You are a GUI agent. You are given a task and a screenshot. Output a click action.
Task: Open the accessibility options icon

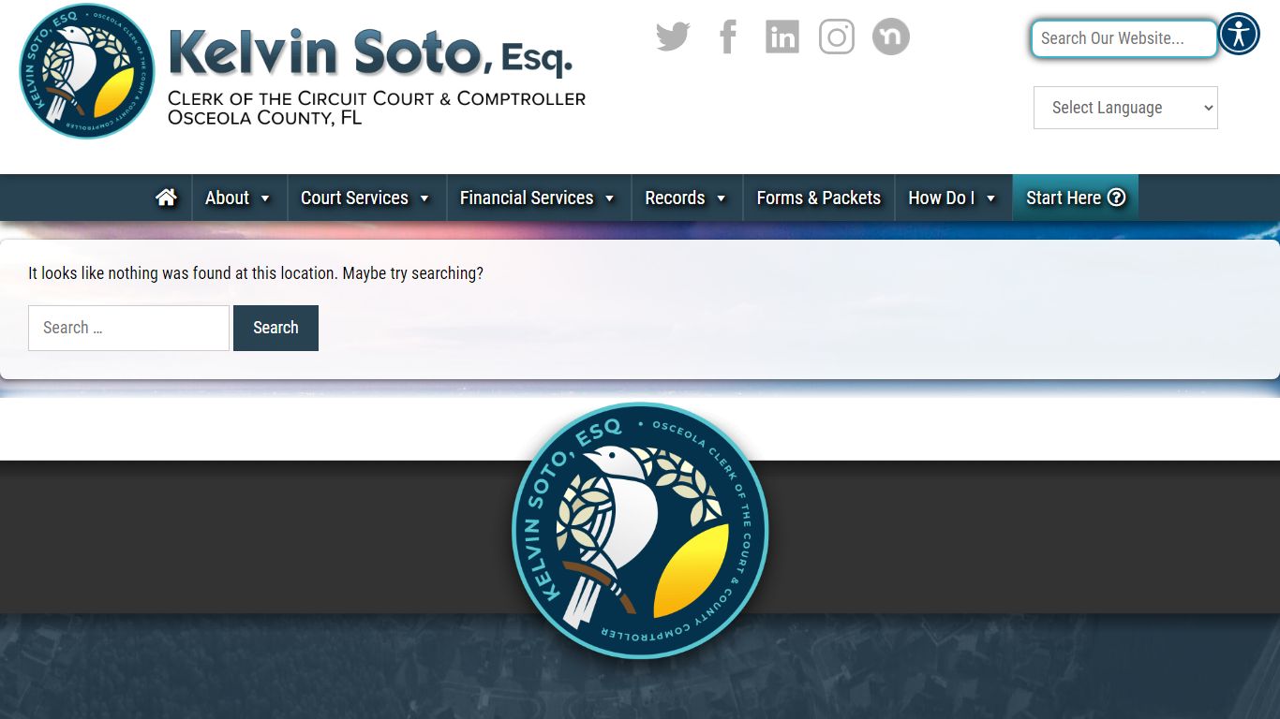tap(1239, 35)
